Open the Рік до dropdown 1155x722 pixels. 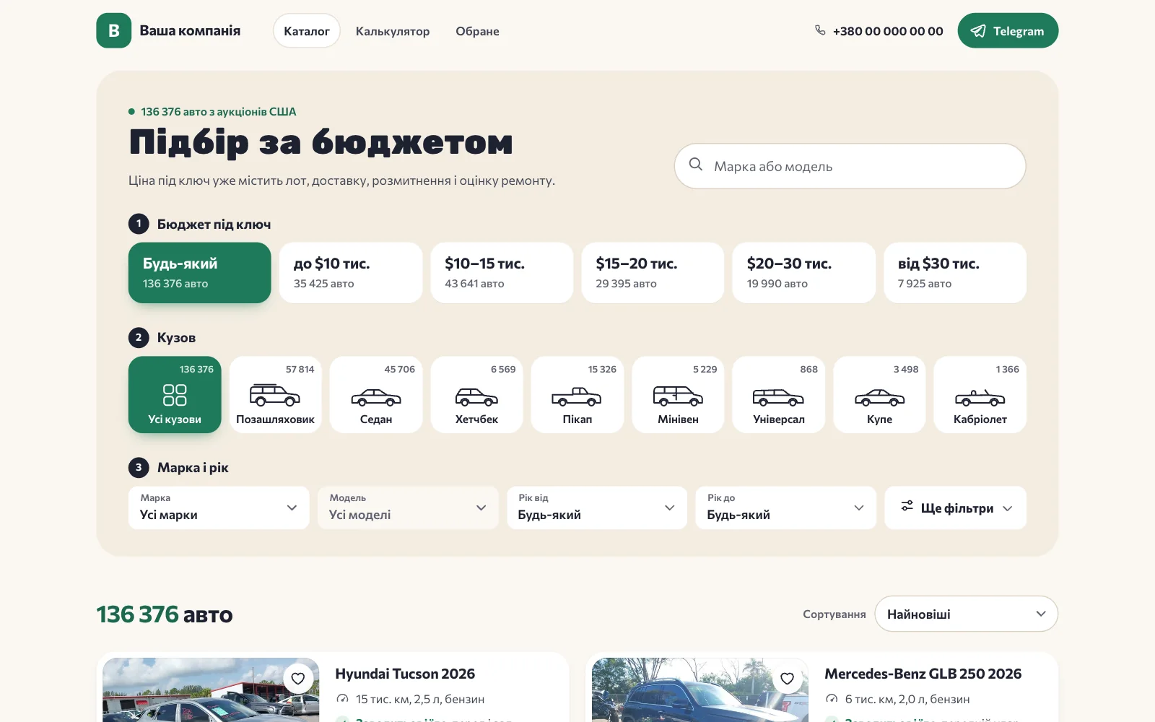point(786,508)
